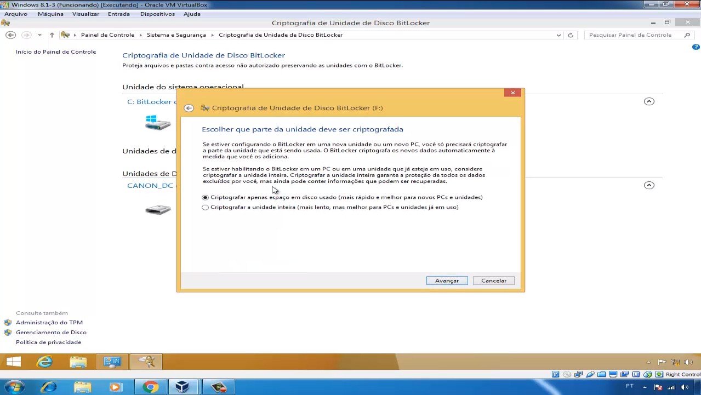Image resolution: width=701 pixels, height=395 pixels.
Task: Click the VirtualBox shared folders indicator
Action: pos(602,375)
